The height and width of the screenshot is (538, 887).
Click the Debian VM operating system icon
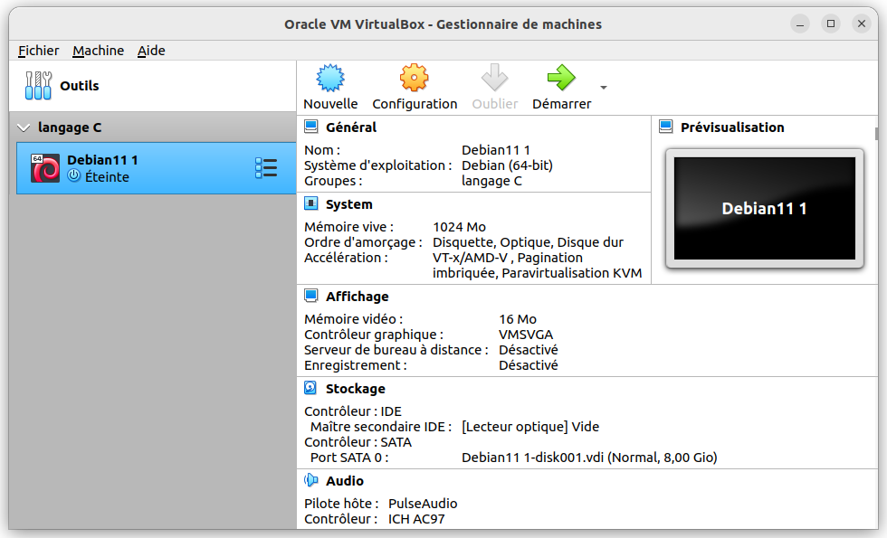45,168
